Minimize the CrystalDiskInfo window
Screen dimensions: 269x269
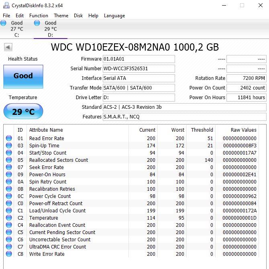(x=224, y=5)
